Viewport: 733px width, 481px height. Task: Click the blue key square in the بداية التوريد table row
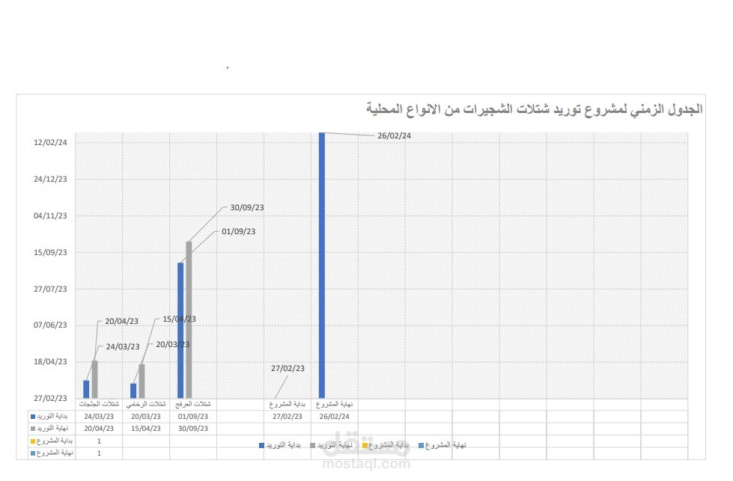pyautogui.click(x=33, y=417)
